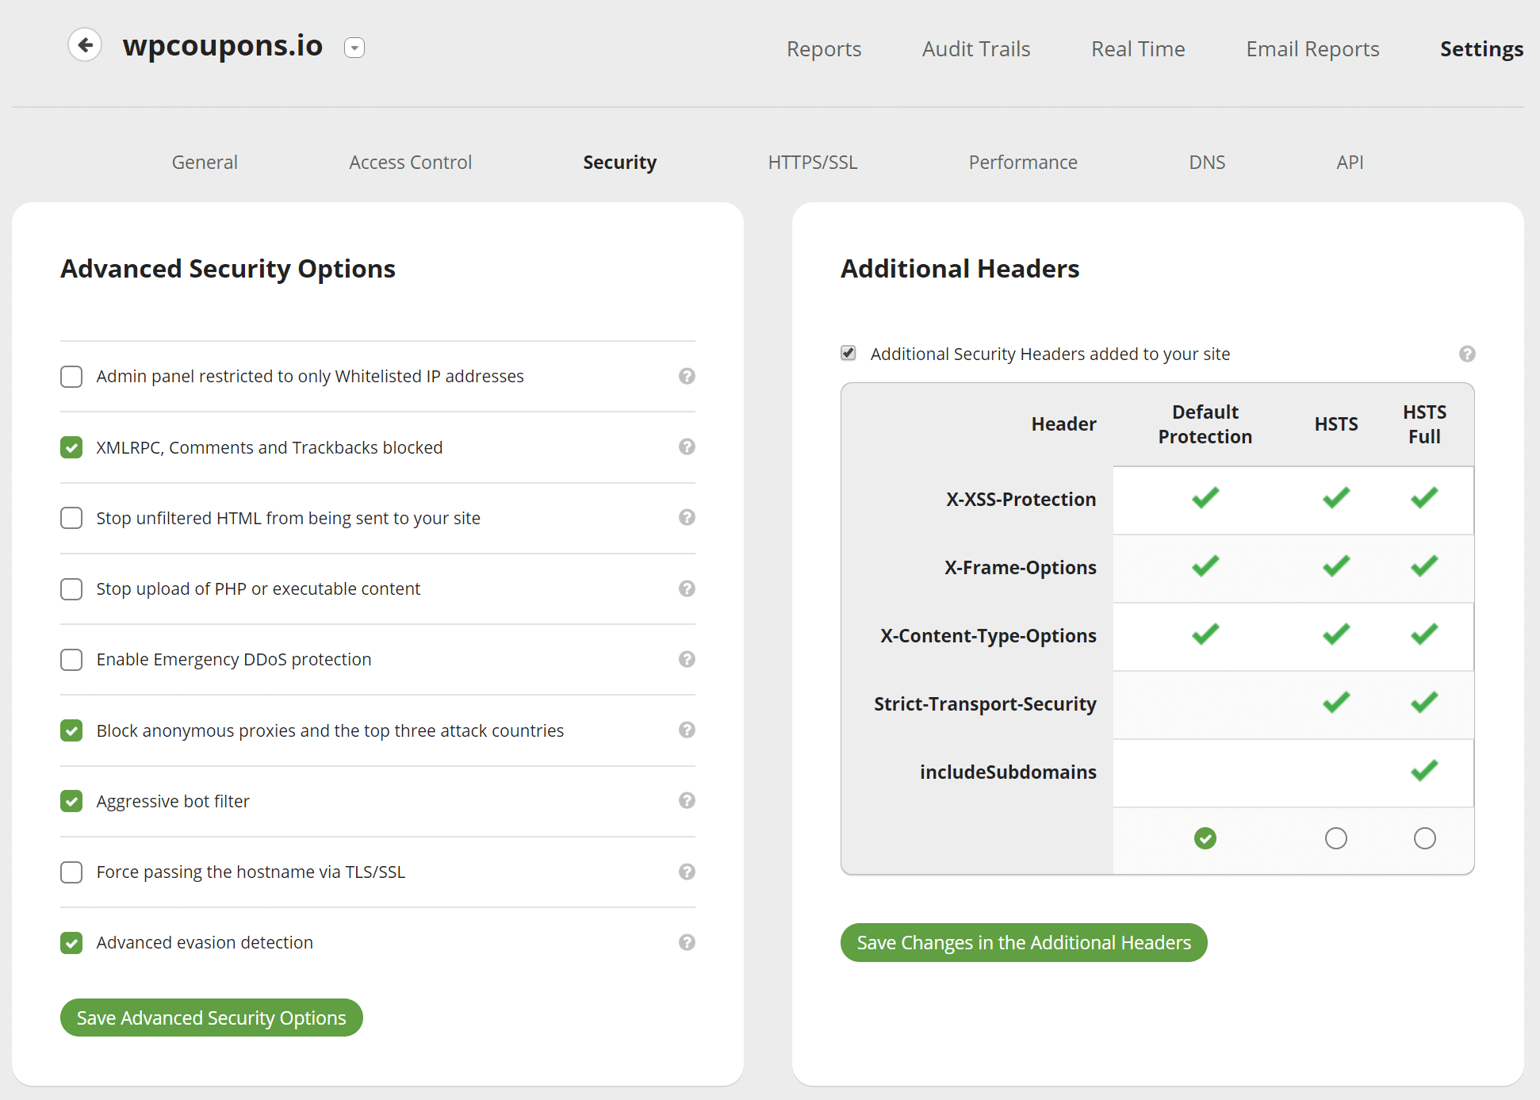Switch to the HTTPS/SSL tab
The image size is (1540, 1100).
(814, 161)
